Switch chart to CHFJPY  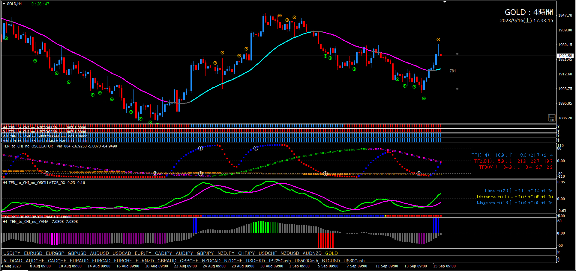tap(247, 253)
